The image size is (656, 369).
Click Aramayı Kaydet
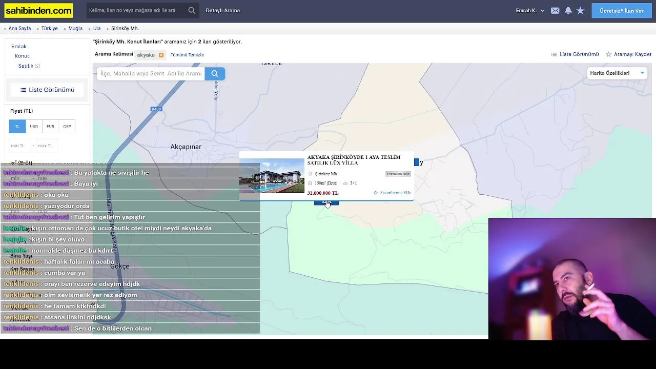pos(629,54)
